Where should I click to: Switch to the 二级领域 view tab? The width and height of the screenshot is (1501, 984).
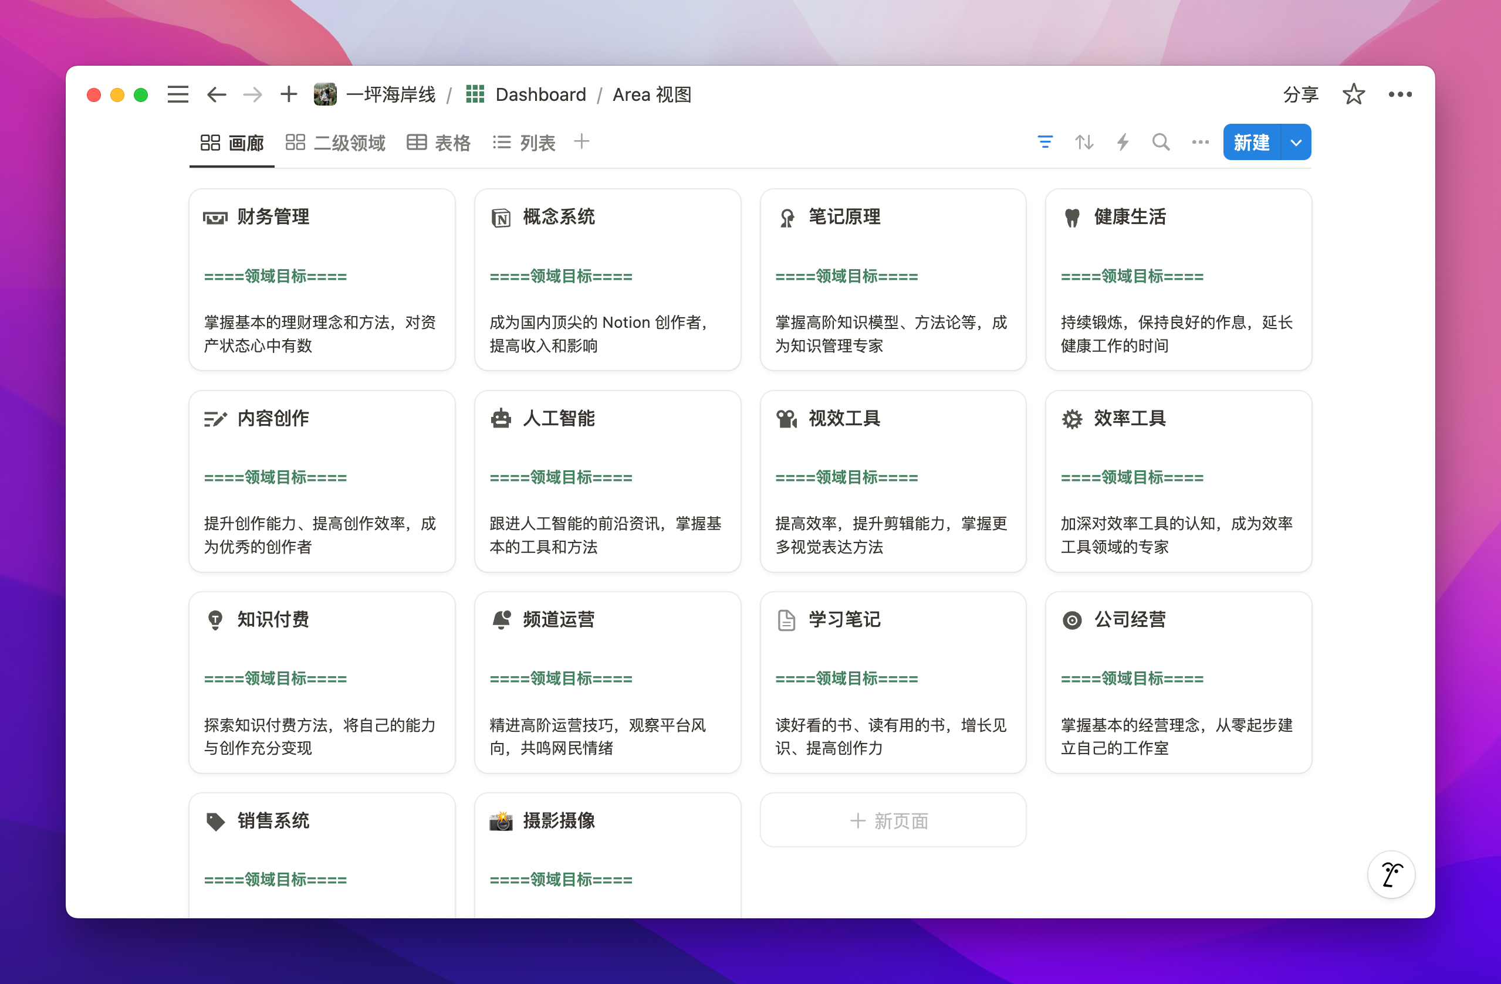click(x=336, y=143)
